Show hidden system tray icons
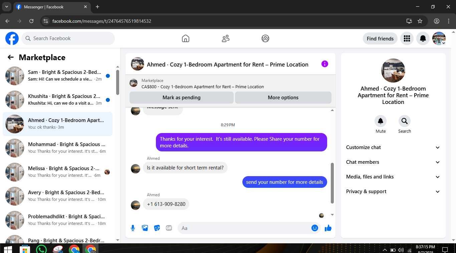The image size is (456, 253). tap(385, 250)
